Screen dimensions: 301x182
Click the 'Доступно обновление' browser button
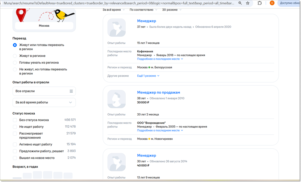(x=289, y=3)
